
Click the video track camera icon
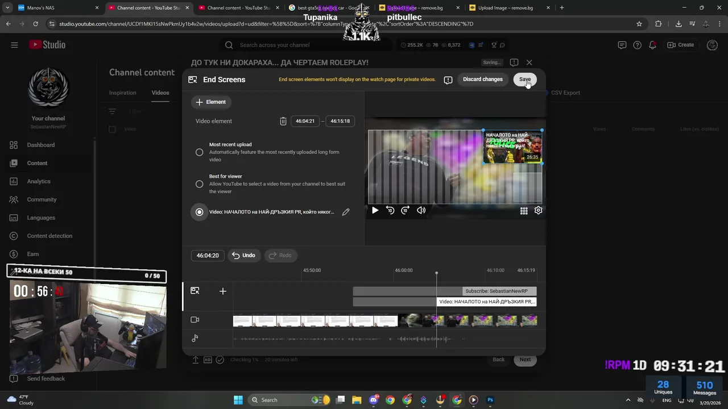tap(195, 320)
